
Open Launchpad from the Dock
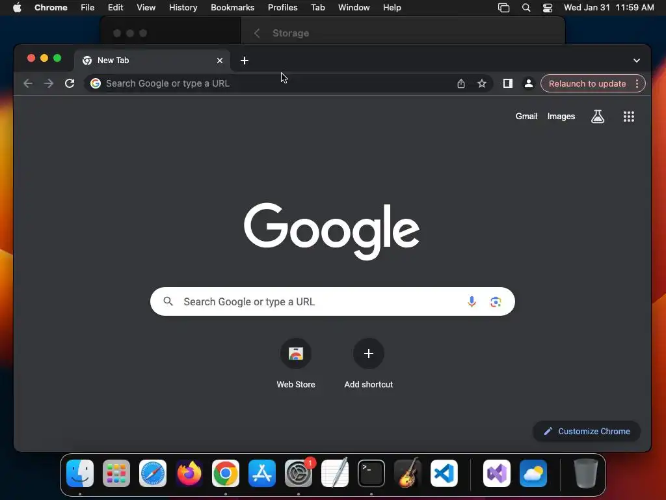(x=116, y=473)
